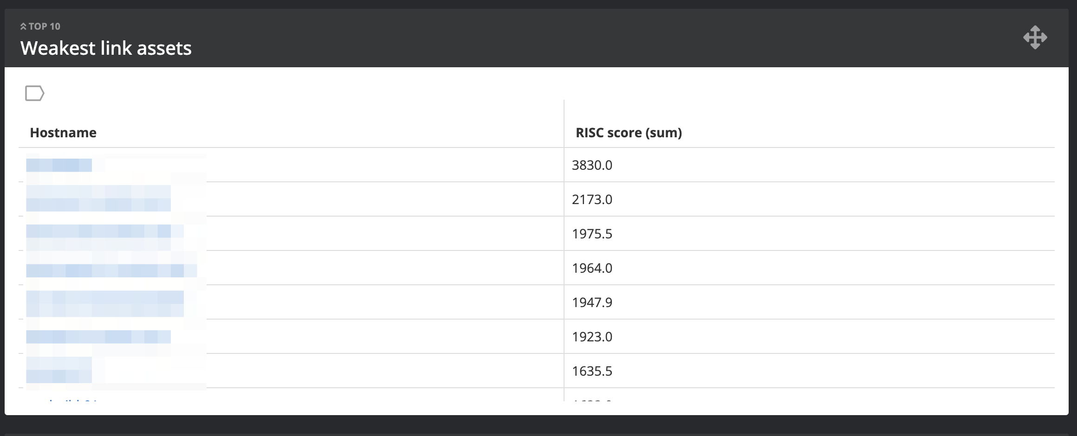Sort table by Hostname column header
The height and width of the screenshot is (436, 1077).
(63, 133)
